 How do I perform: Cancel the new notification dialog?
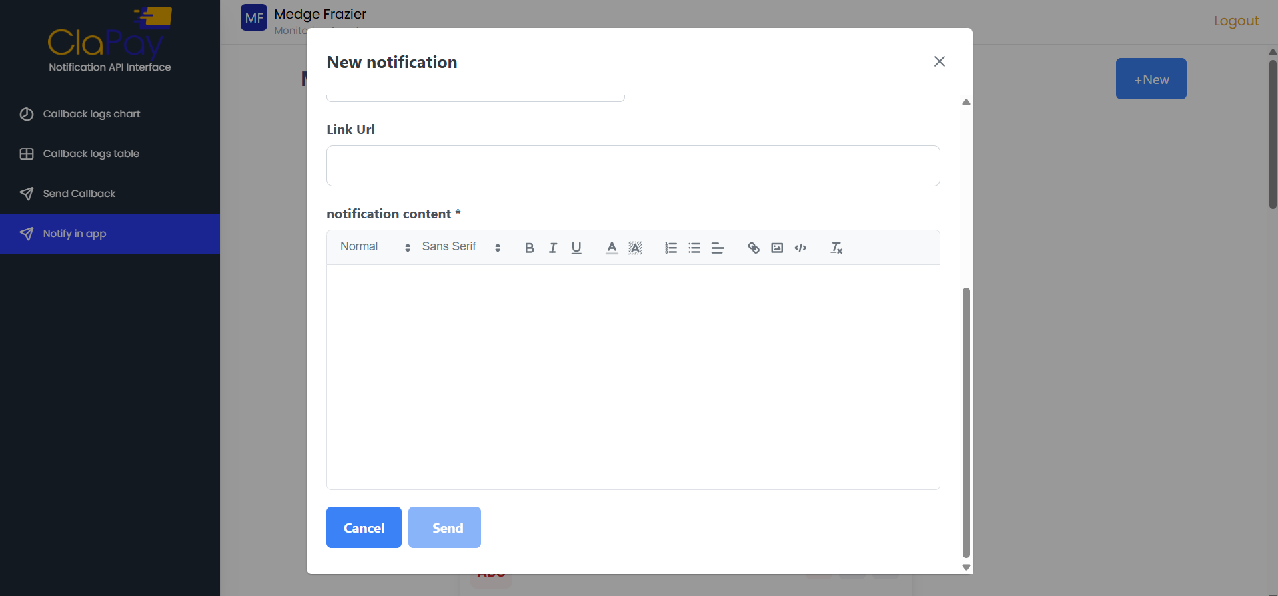tap(364, 527)
